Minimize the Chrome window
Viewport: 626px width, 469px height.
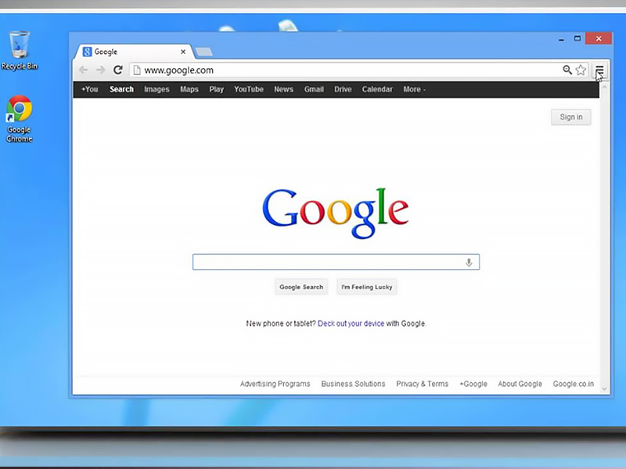[561, 39]
